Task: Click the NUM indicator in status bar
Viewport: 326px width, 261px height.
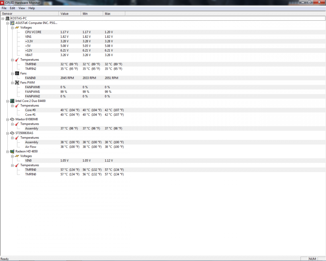Action: click(312, 259)
